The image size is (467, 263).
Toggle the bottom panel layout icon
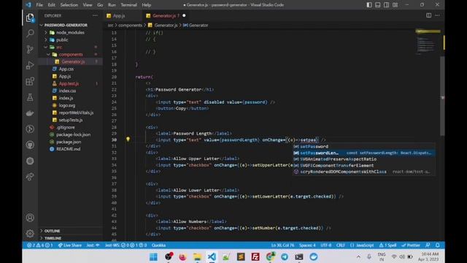[378, 5]
